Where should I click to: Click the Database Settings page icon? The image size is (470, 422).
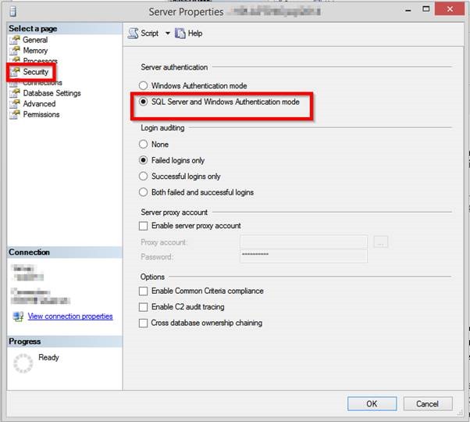(15, 93)
